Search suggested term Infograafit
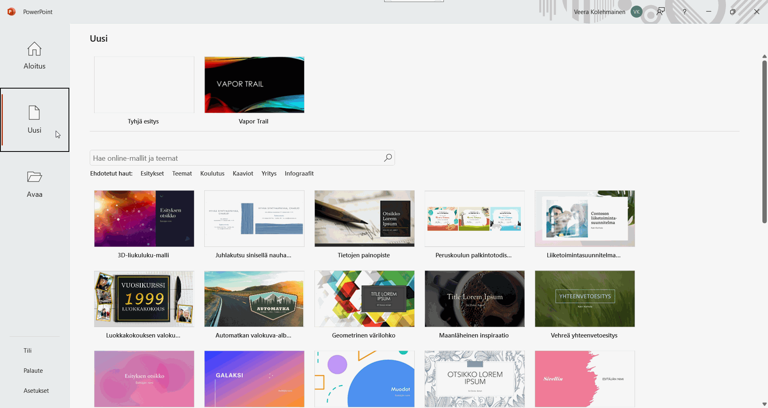Screen dimensions: 768x408 (x=299, y=173)
